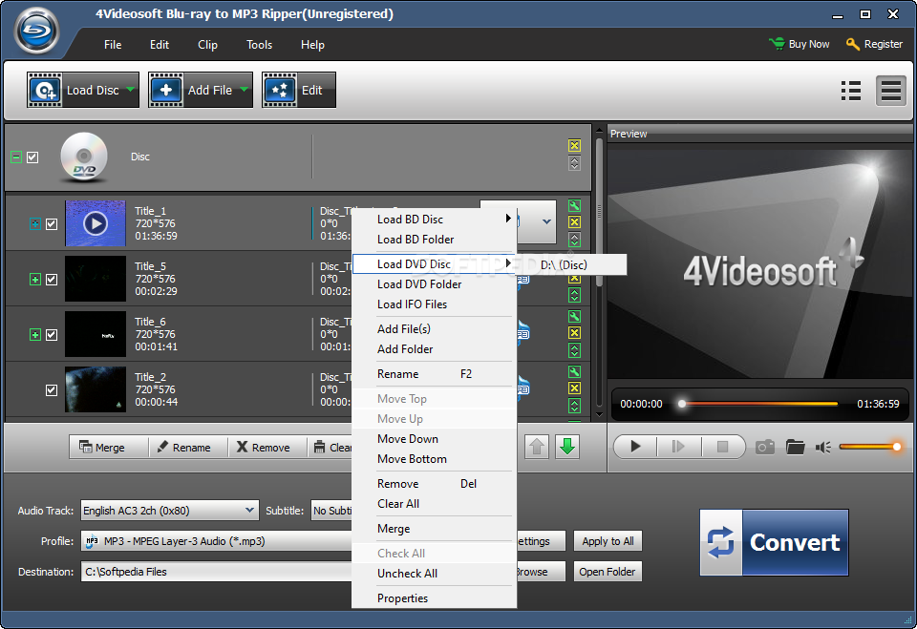The height and width of the screenshot is (629, 917).
Task: Uncheck the Title_6 checkbox
Action: tap(52, 335)
